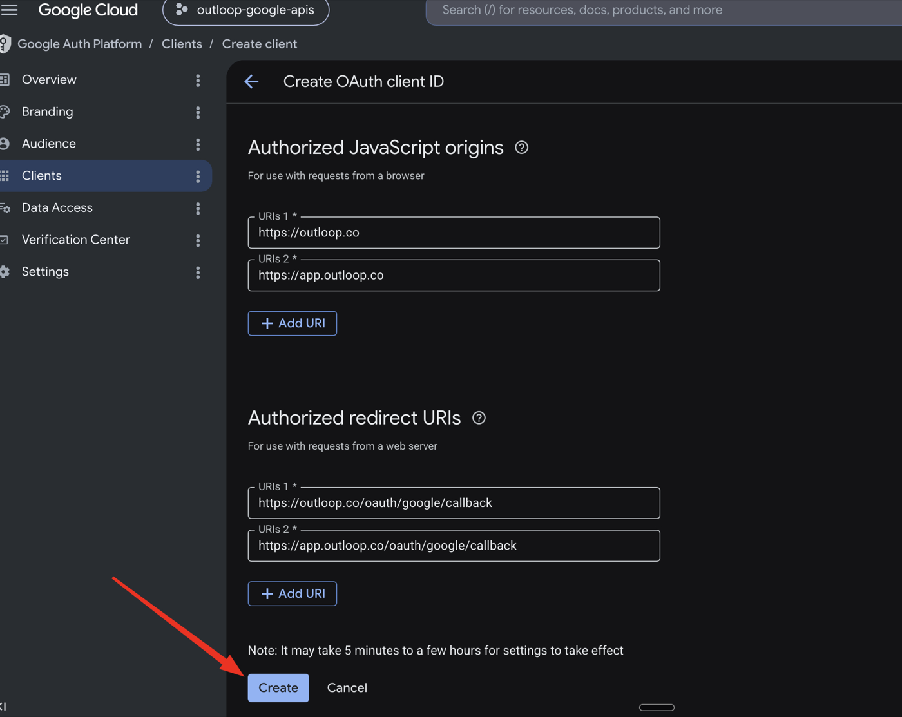
Task: Edit redirect URI app.outloop.co/oauth/google/callback field
Action: (454, 546)
